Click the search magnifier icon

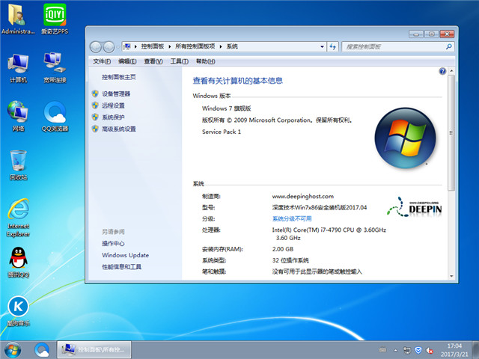pos(448,46)
